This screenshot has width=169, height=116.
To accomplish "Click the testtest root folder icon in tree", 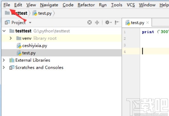I will point(12,31).
